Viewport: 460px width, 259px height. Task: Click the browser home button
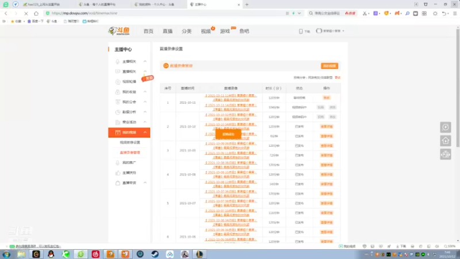(x=36, y=13)
